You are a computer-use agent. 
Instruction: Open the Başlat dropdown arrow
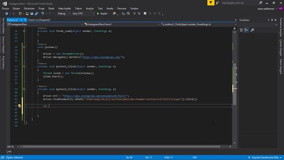(x=109, y=14)
